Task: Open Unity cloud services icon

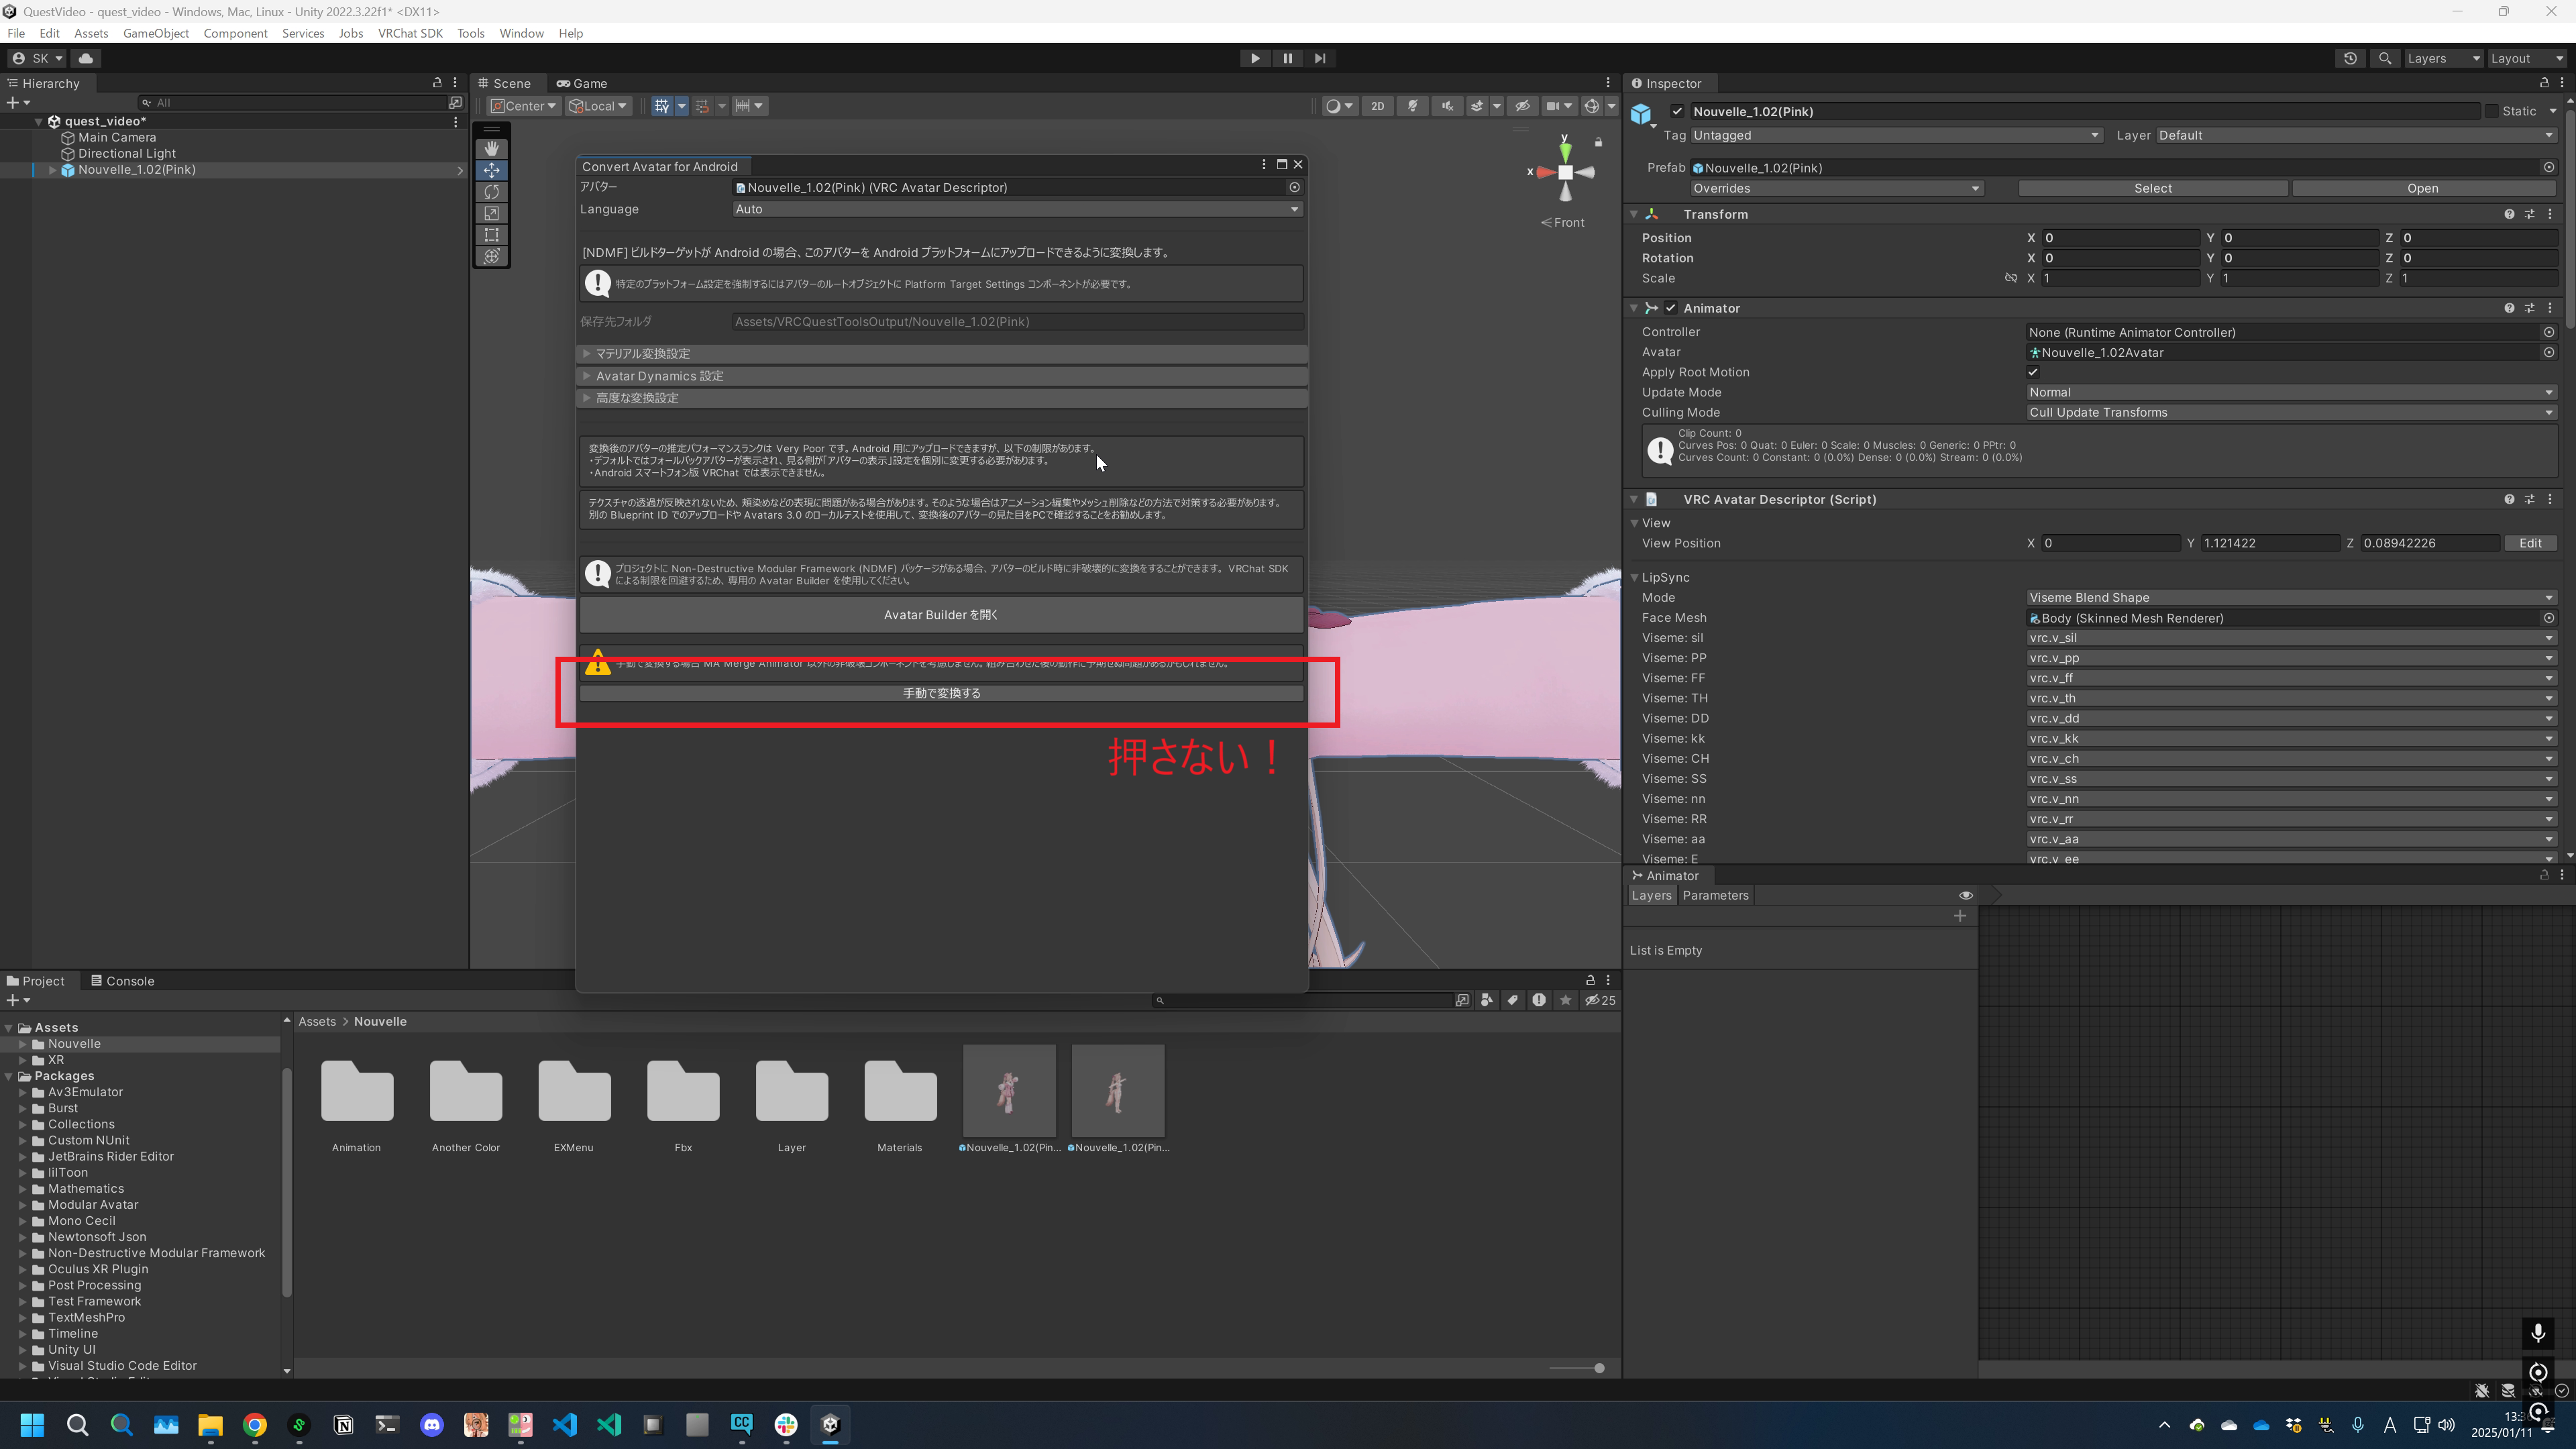Action: [x=86, y=58]
